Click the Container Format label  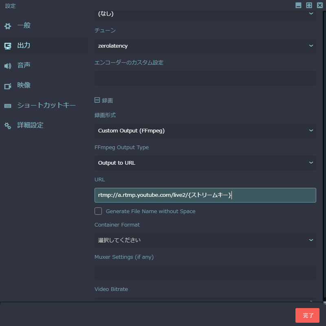(x=117, y=225)
